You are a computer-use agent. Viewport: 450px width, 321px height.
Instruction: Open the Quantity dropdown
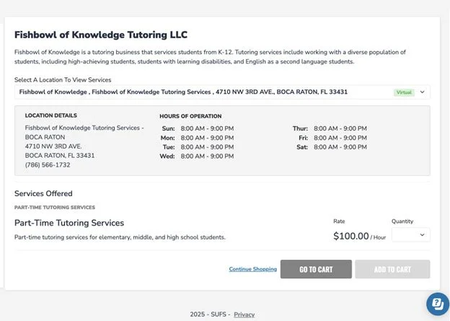click(x=410, y=235)
